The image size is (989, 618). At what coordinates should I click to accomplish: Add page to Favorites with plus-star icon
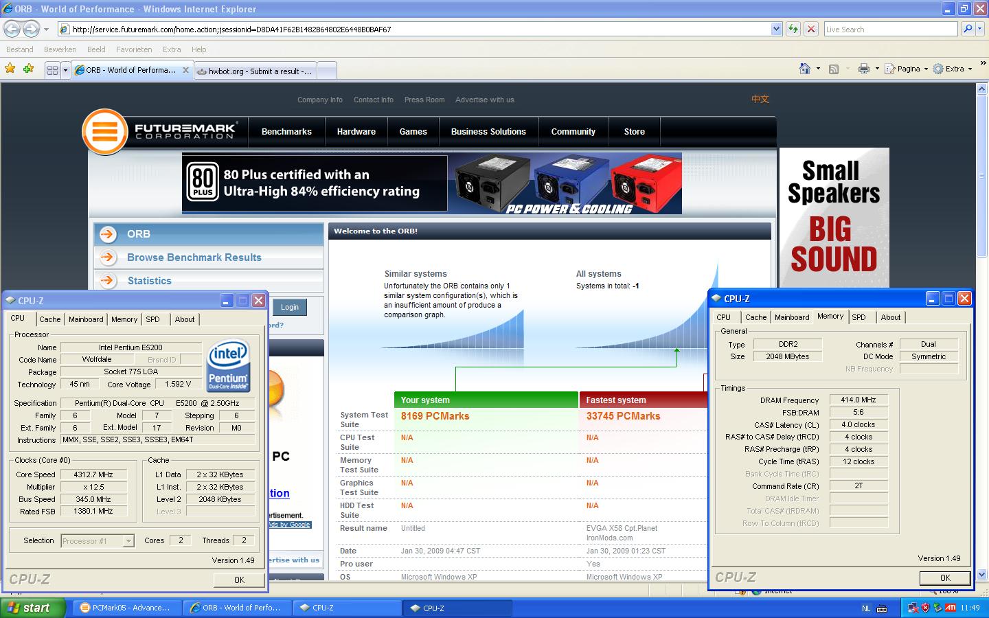tap(28, 69)
